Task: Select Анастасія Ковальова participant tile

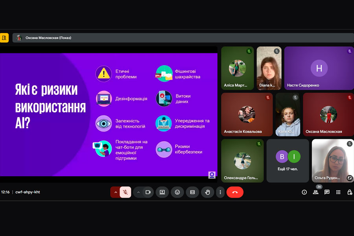Action: pyautogui.click(x=247, y=114)
